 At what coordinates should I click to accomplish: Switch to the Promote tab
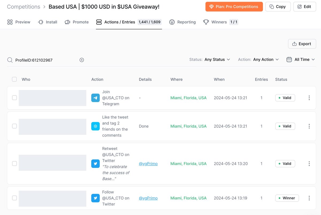(x=77, y=22)
